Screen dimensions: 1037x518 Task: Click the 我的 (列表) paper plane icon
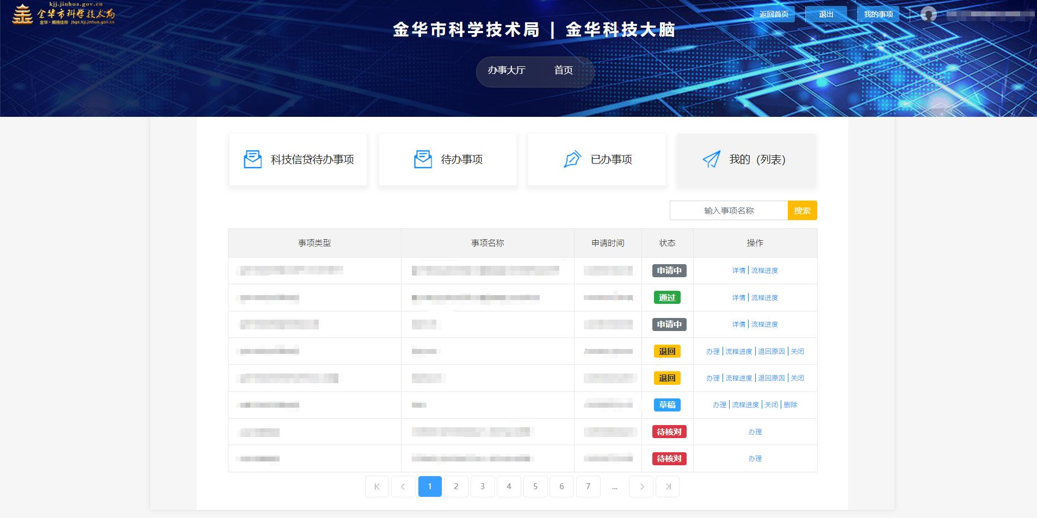click(x=711, y=159)
